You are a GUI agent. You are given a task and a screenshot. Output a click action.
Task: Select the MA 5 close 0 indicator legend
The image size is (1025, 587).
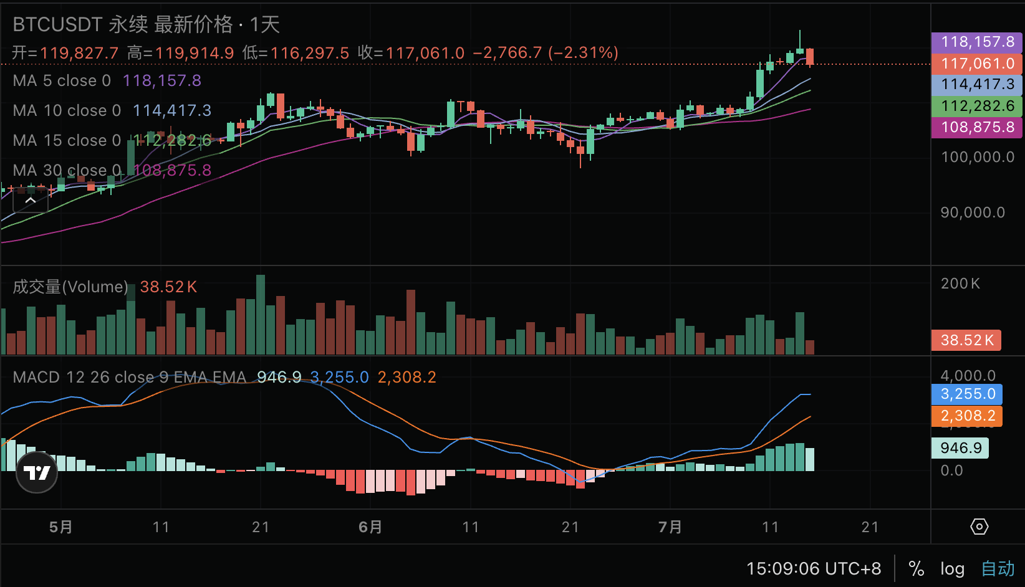[x=62, y=80]
